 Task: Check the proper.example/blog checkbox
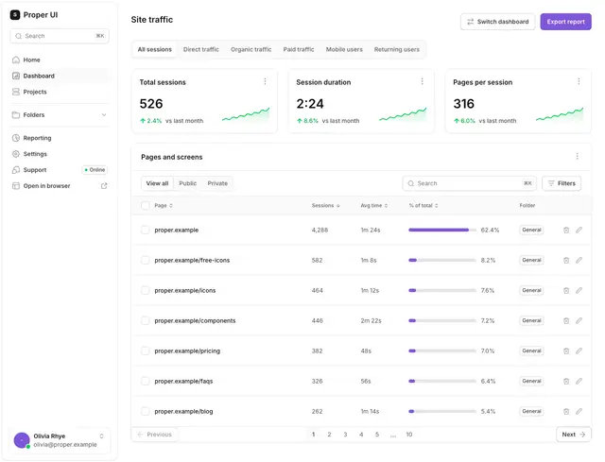145,412
